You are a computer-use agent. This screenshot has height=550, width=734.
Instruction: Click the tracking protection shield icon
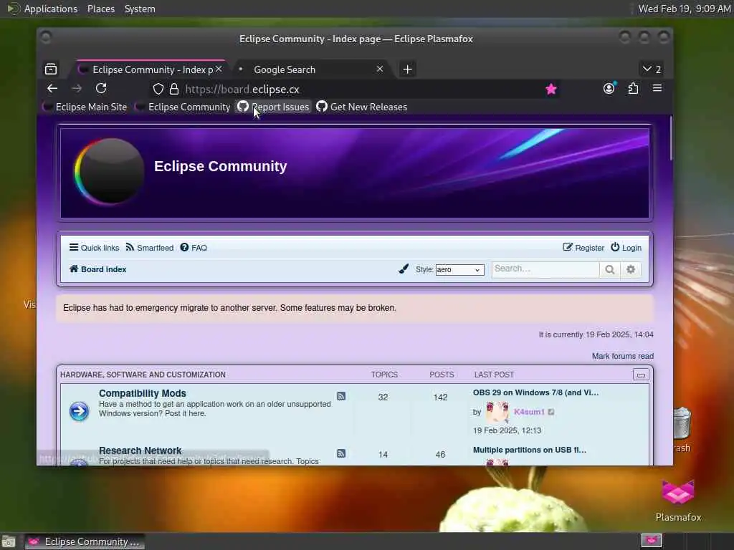(158, 89)
